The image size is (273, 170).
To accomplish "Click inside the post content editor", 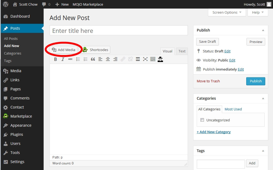I will pos(119,109).
